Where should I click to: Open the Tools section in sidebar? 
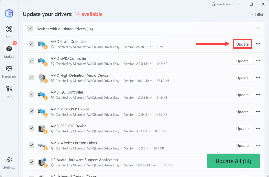(x=9, y=91)
